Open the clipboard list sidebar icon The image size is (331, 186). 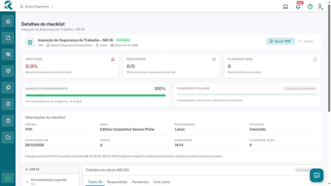8,104
